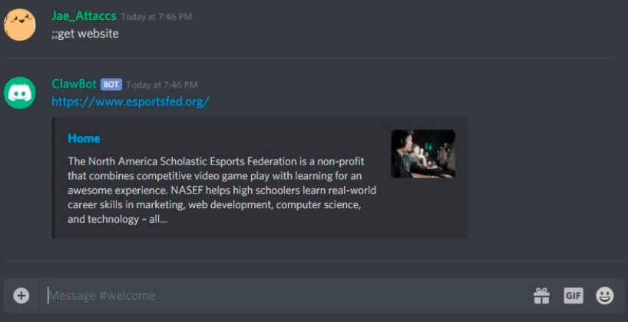The image size is (628, 322).
Task: Click ClawBot's 7:46 PM timestamp
Action: 162,85
